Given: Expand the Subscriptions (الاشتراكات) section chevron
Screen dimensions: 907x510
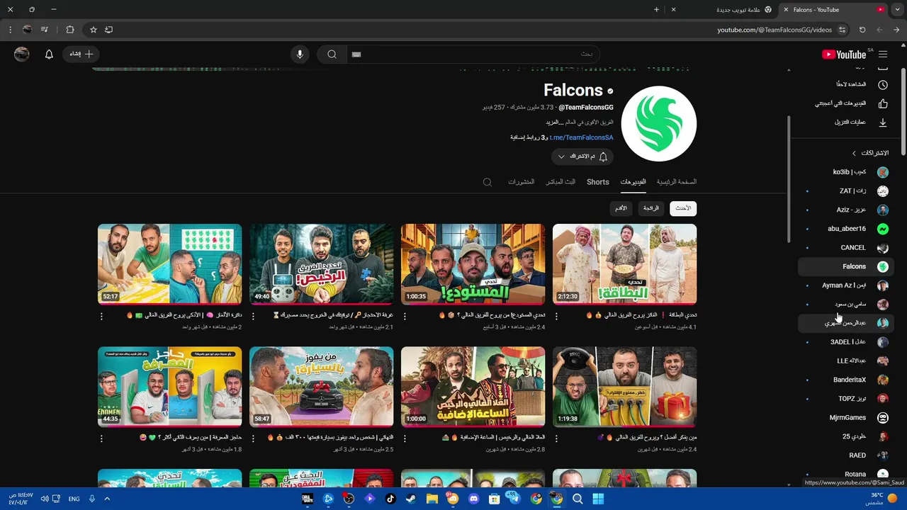Looking at the screenshot, I should (x=854, y=153).
